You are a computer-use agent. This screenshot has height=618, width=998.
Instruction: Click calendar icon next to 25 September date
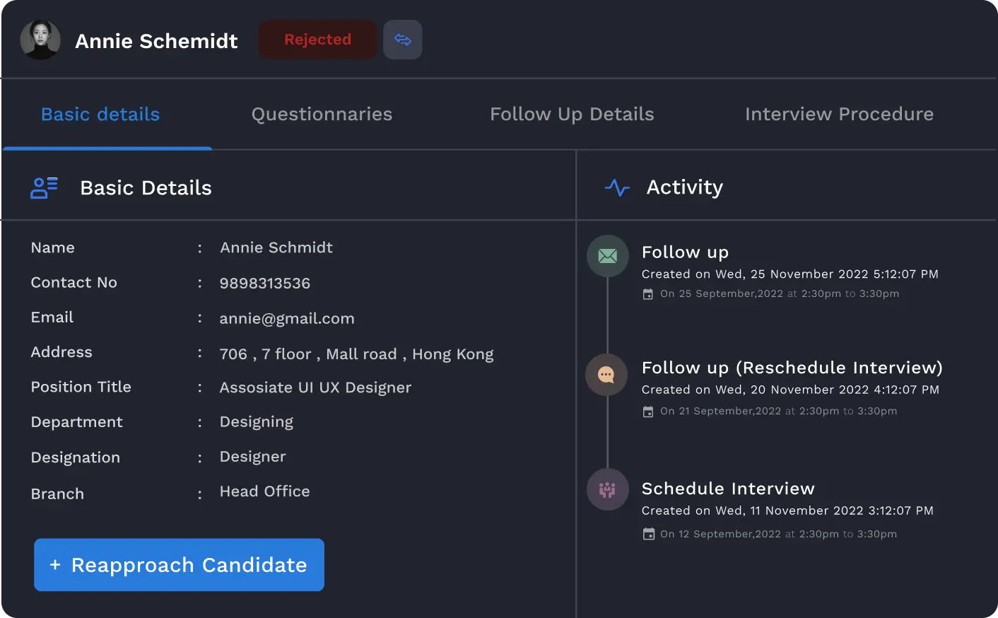click(647, 294)
